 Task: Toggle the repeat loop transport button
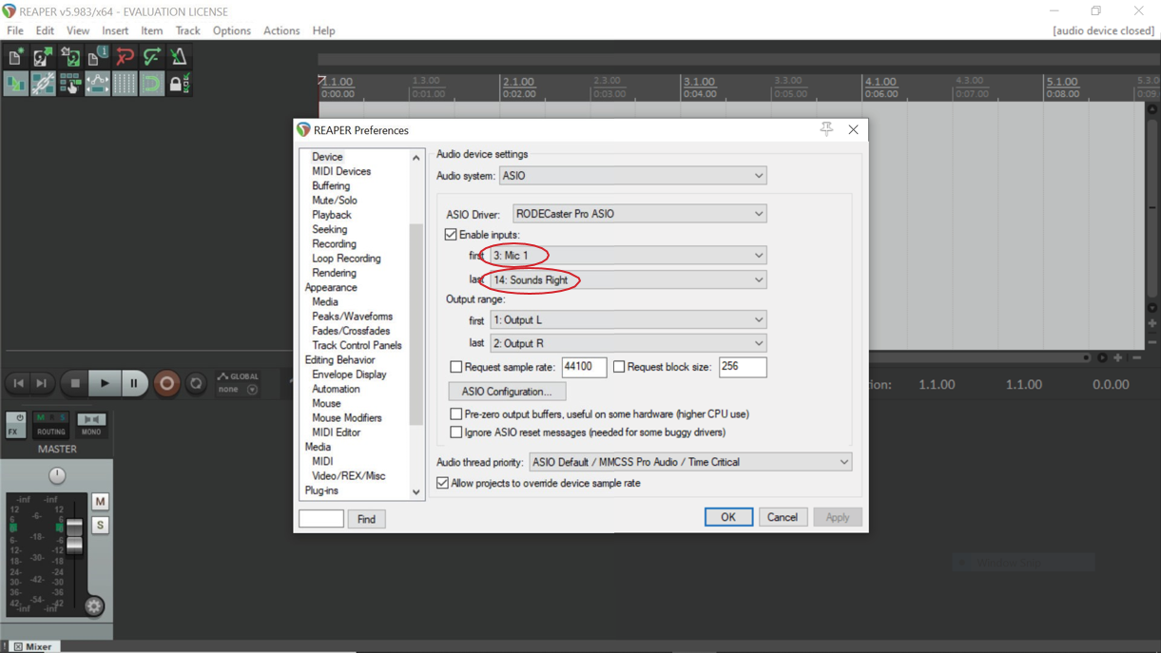pyautogui.click(x=196, y=383)
